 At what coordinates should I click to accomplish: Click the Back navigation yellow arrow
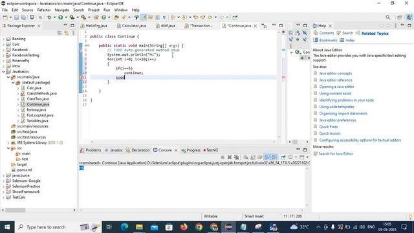[x=210, y=17]
